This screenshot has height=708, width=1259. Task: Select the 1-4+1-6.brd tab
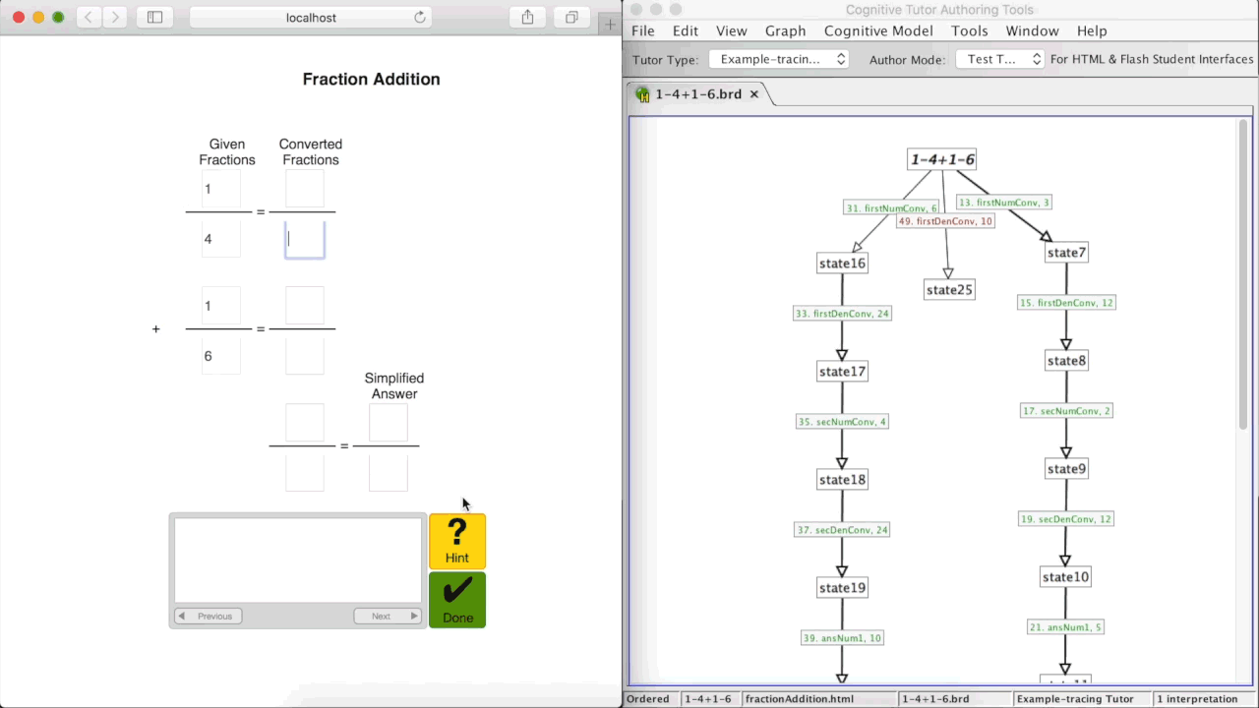[x=698, y=94]
